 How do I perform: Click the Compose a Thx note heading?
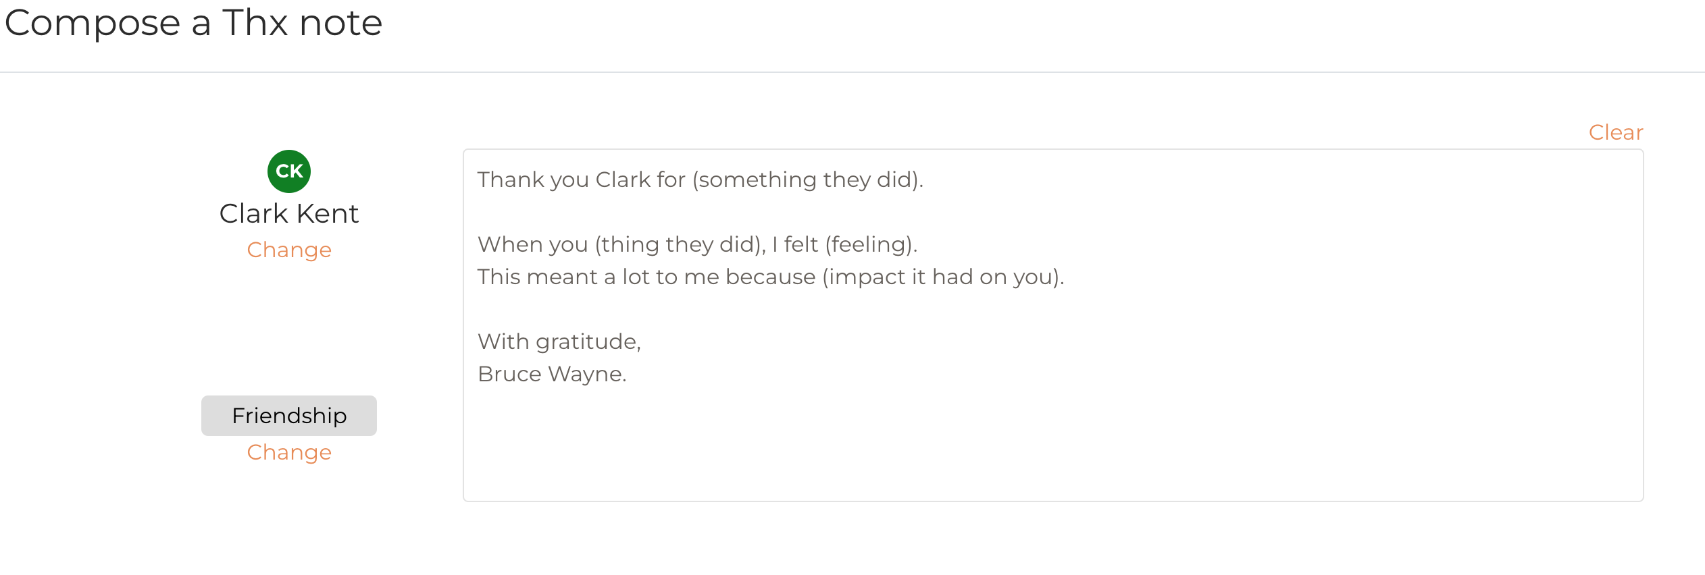pyautogui.click(x=193, y=23)
